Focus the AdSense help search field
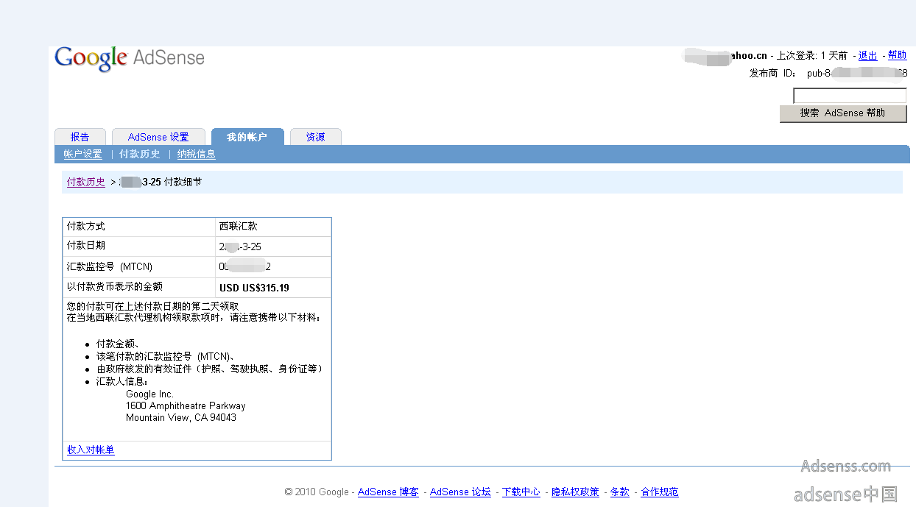The height and width of the screenshot is (507, 916). point(850,96)
